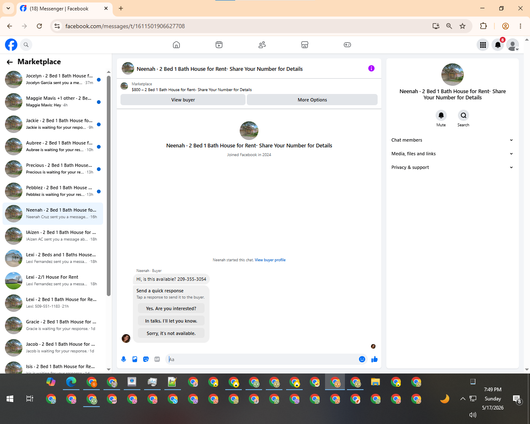Open the browser zoom magnifier icon
This screenshot has width=530, height=424.
click(x=449, y=26)
